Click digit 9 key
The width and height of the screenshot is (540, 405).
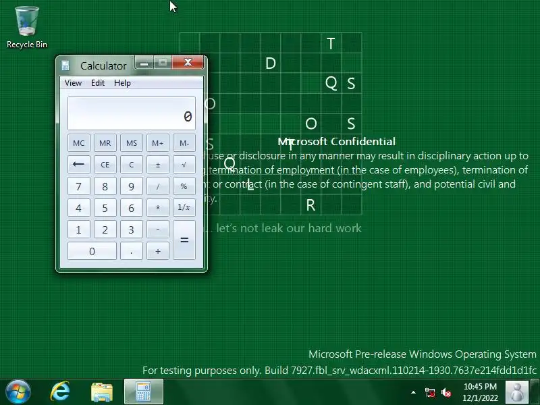click(x=132, y=186)
